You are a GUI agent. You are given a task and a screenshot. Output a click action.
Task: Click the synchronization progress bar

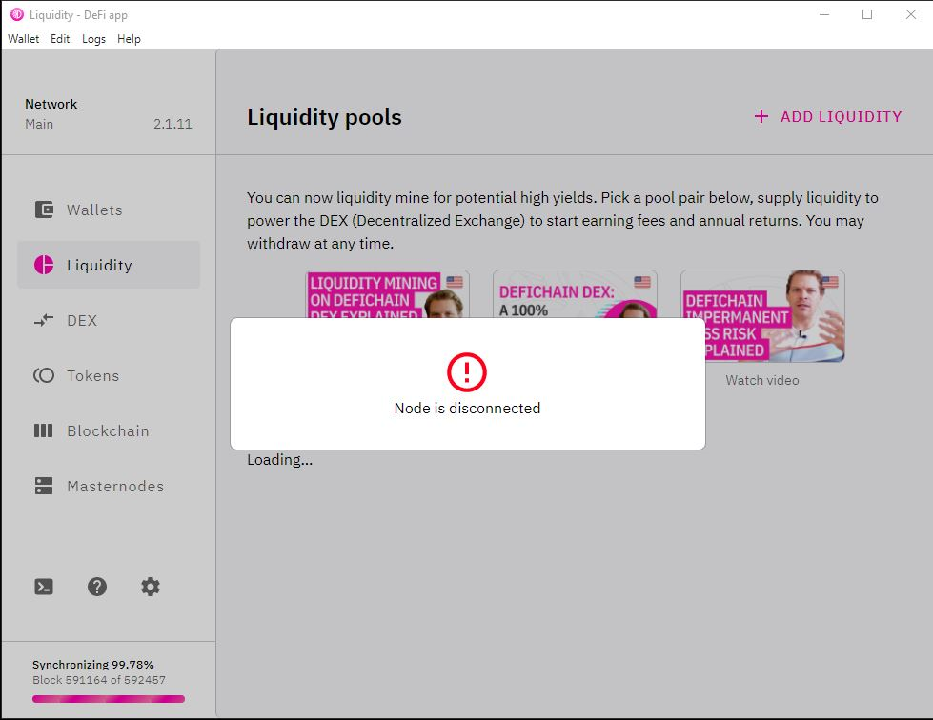pyautogui.click(x=109, y=699)
